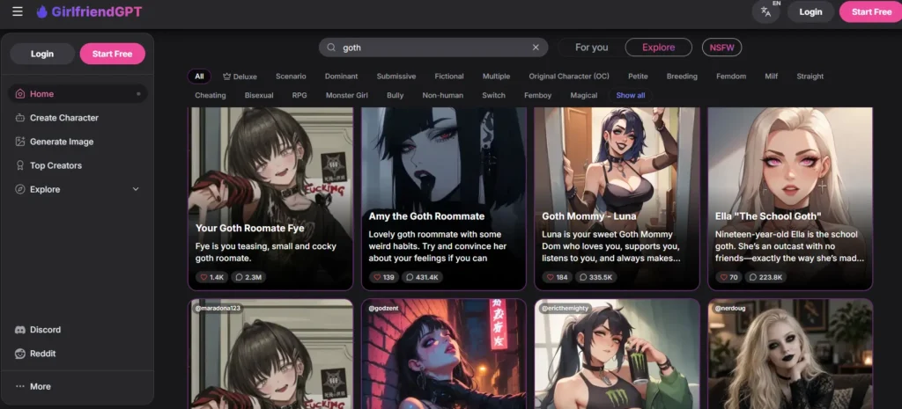Click the Start Free button in top bar
Viewport: 902px width, 409px height.
point(871,11)
